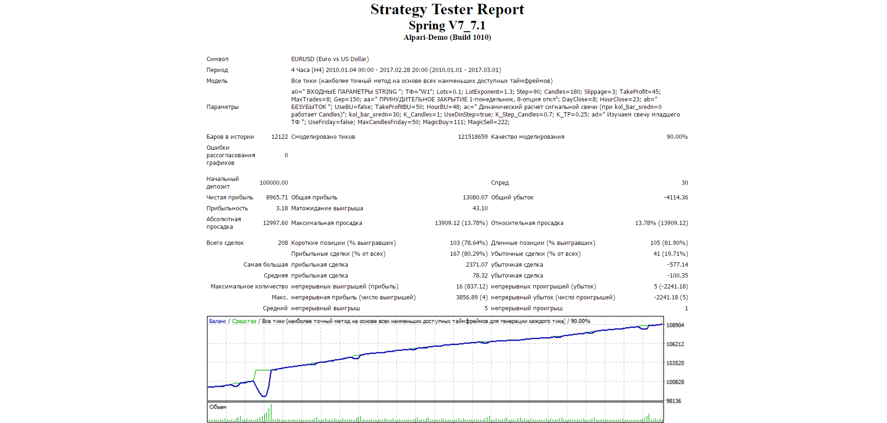The height and width of the screenshot is (423, 887).
Task: Select the Начальный депозит label
Action: pos(223,183)
